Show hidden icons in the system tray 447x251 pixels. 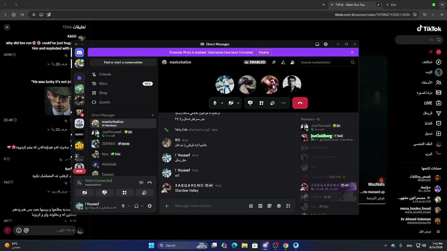pos(386,245)
